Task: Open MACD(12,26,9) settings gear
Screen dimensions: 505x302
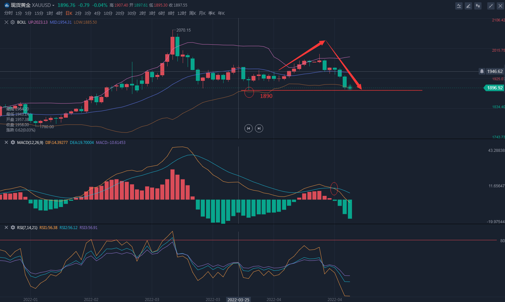Action: coord(13,143)
